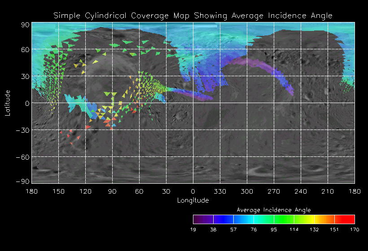Click the colorbar tick label "19"
Image resolution: width=368 pixels, height=251 pixels.
point(193,229)
